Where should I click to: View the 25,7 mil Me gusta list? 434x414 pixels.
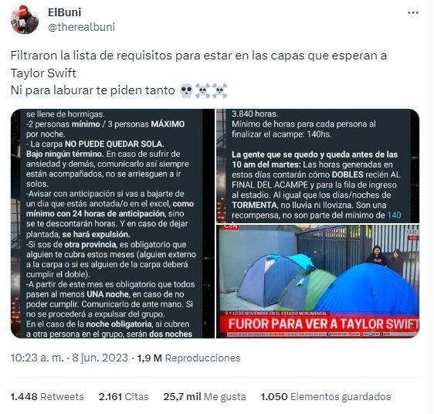coord(205,396)
